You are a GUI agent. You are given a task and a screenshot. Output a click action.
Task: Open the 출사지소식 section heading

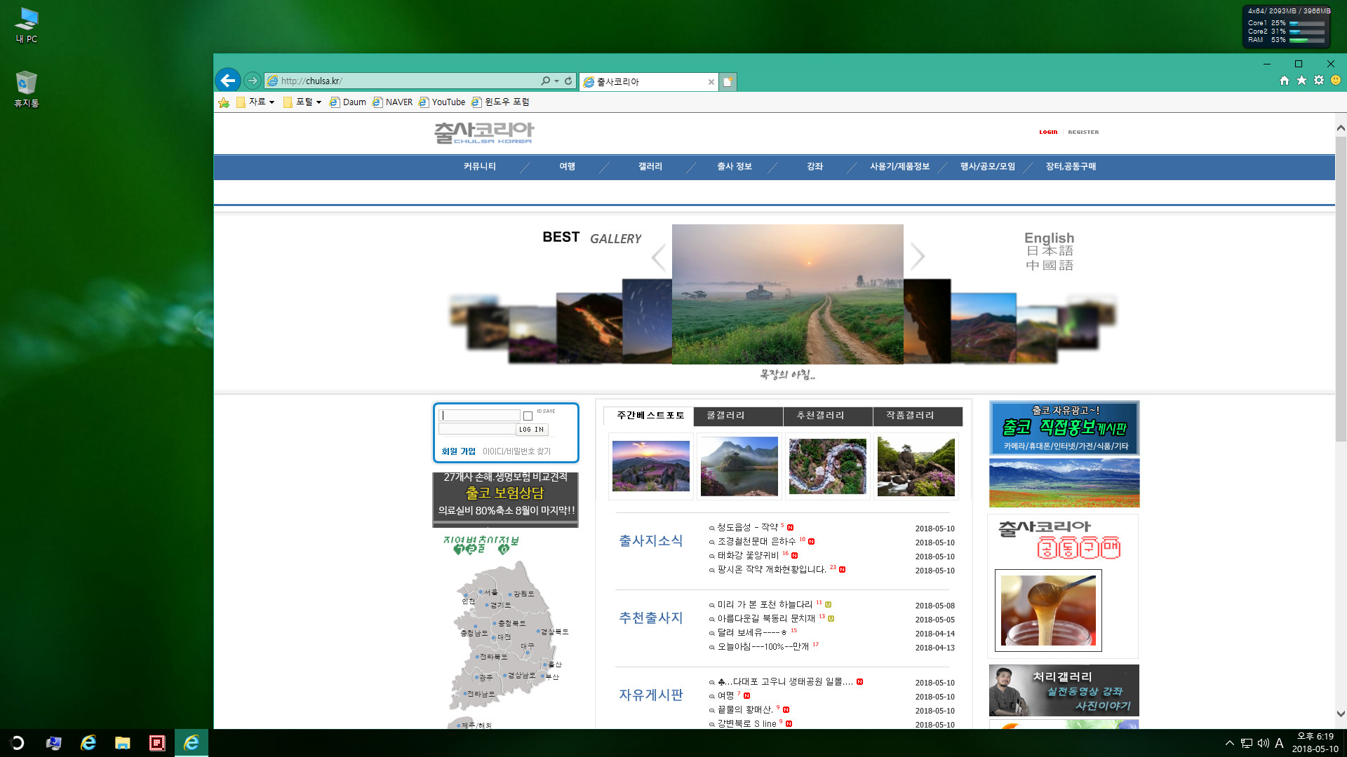coord(650,541)
